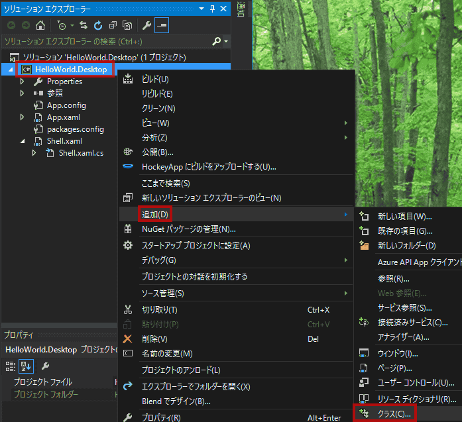Click the Alphabetical sort icon in Properties panel
Viewport: 462px width, 422px height.
[x=26, y=366]
